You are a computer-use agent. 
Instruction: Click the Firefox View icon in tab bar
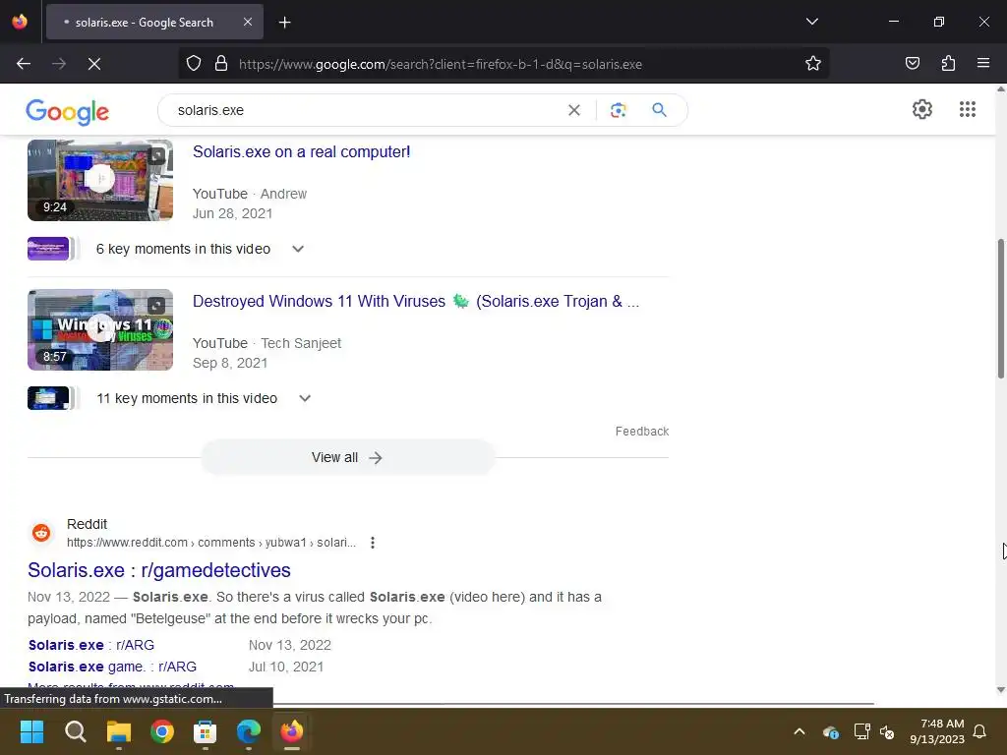(20, 22)
